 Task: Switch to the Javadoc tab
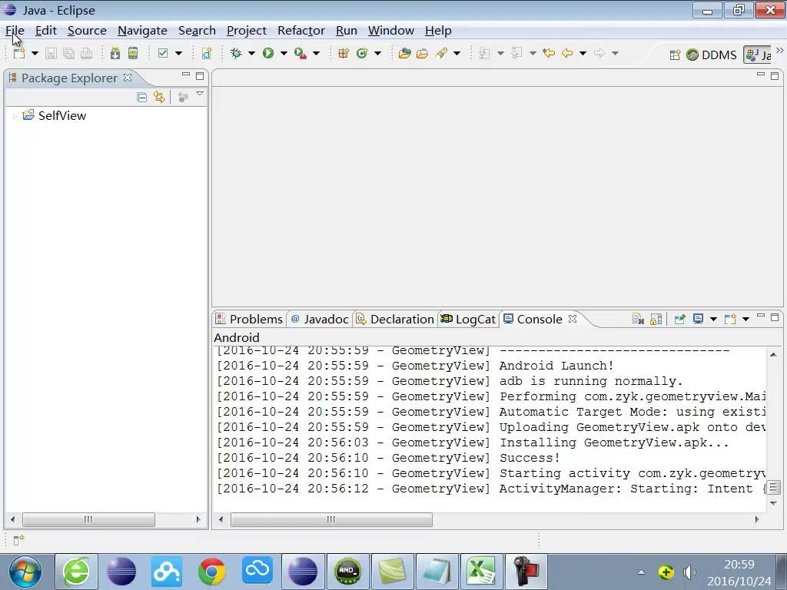tap(320, 319)
